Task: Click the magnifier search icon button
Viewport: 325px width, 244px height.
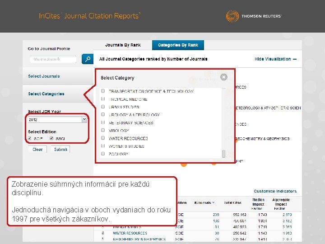Action: coord(88,59)
